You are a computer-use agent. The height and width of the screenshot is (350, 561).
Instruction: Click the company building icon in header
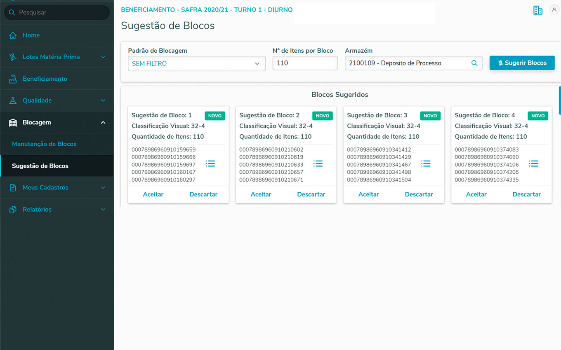[x=538, y=11]
